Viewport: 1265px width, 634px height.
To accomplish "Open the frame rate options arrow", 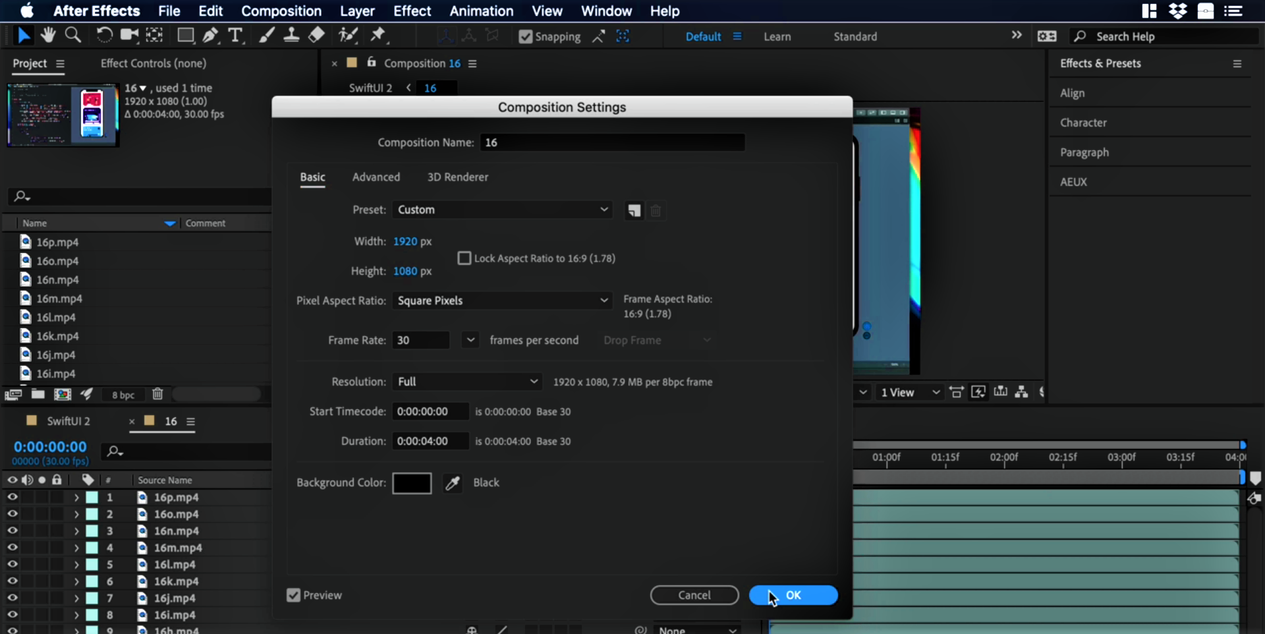I will pyautogui.click(x=470, y=340).
